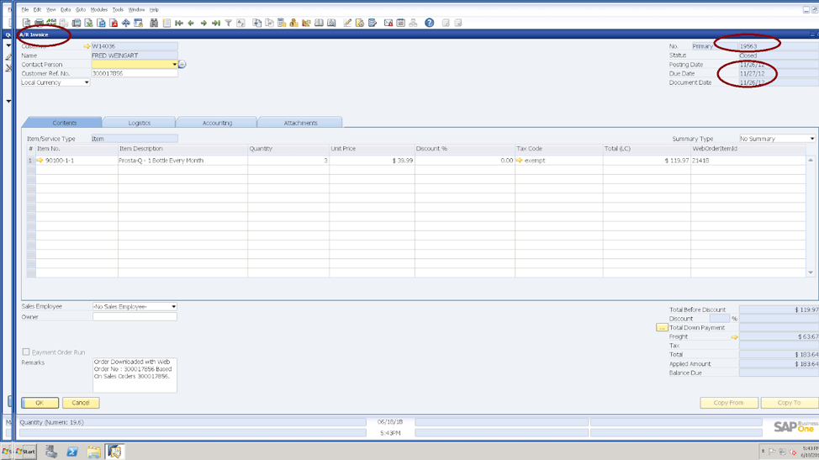Open the Payment Means icon

pyautogui.click(x=293, y=23)
